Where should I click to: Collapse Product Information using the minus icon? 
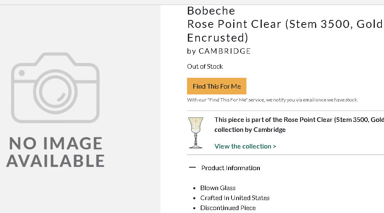click(x=192, y=168)
